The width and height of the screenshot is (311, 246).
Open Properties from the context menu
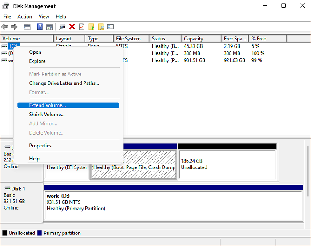pyautogui.click(x=40, y=146)
